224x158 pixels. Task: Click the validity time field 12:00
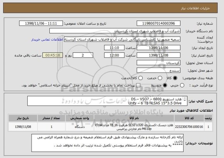click(114, 55)
